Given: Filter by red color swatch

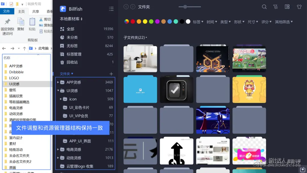Looking at the screenshot, I should point(133,22).
